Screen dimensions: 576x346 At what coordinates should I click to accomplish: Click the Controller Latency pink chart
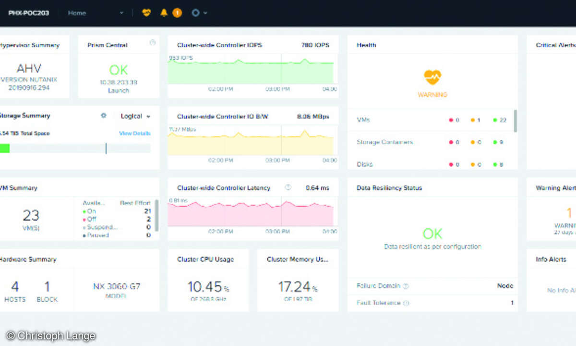point(250,213)
